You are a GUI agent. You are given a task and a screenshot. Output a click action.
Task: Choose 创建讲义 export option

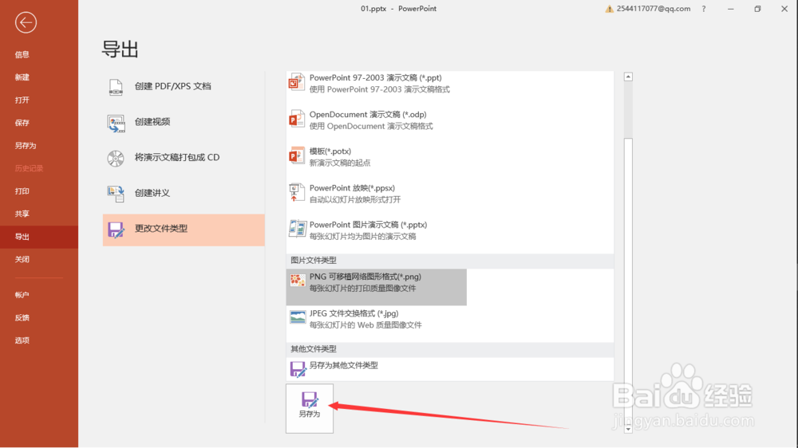pyautogui.click(x=184, y=194)
